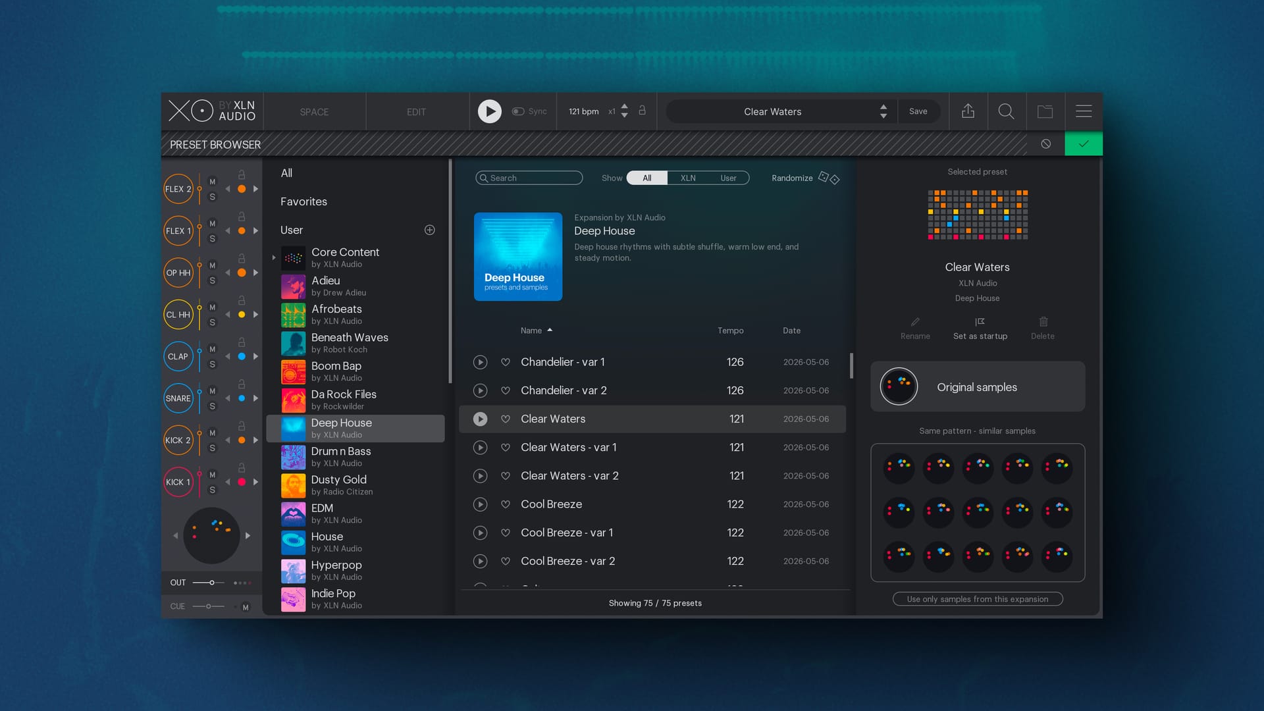Favorite Chandelier - var 2 with heart icon
The image size is (1264, 711).
click(506, 390)
